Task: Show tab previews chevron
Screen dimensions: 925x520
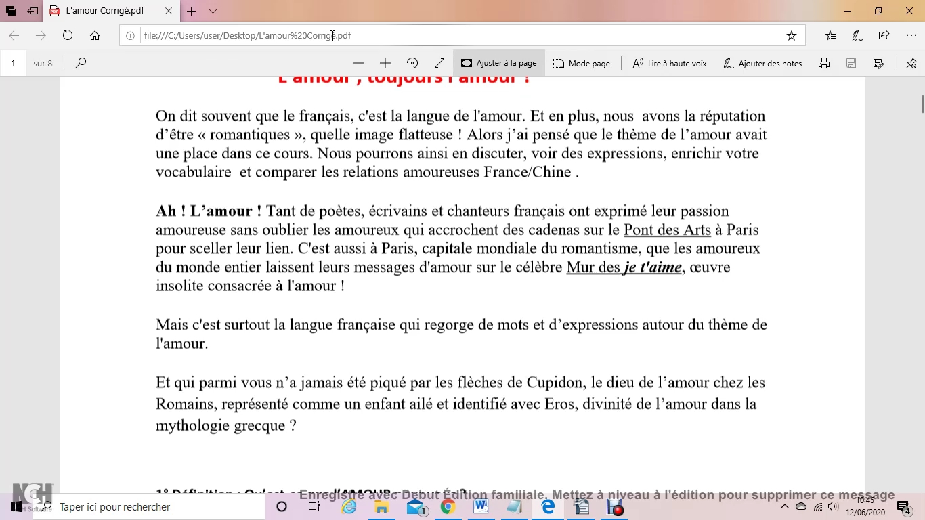Action: 213,11
